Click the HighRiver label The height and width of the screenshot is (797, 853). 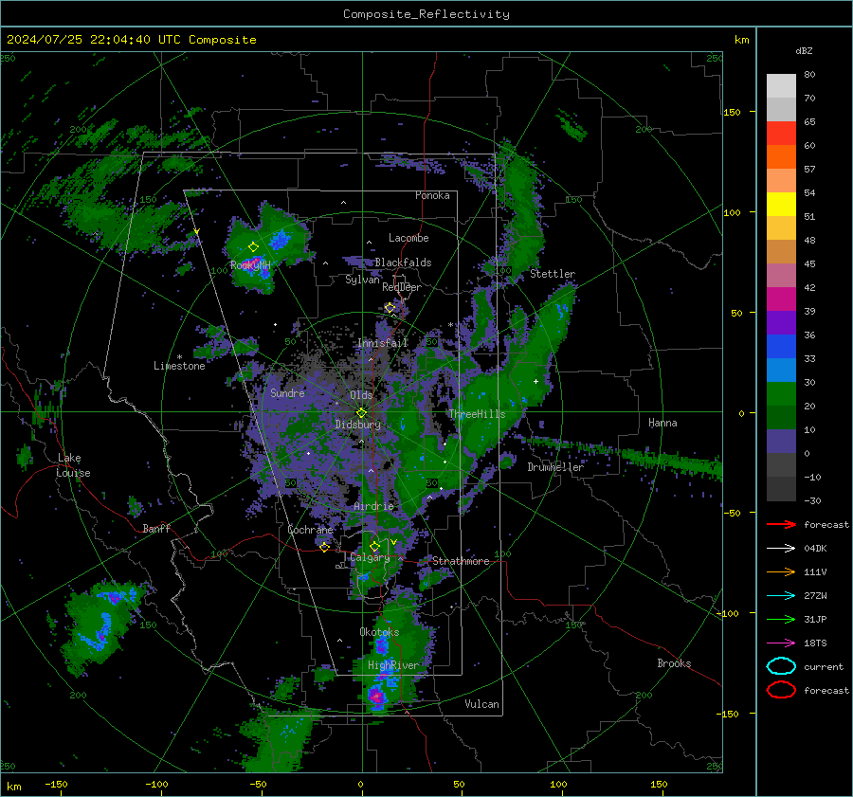click(x=393, y=665)
